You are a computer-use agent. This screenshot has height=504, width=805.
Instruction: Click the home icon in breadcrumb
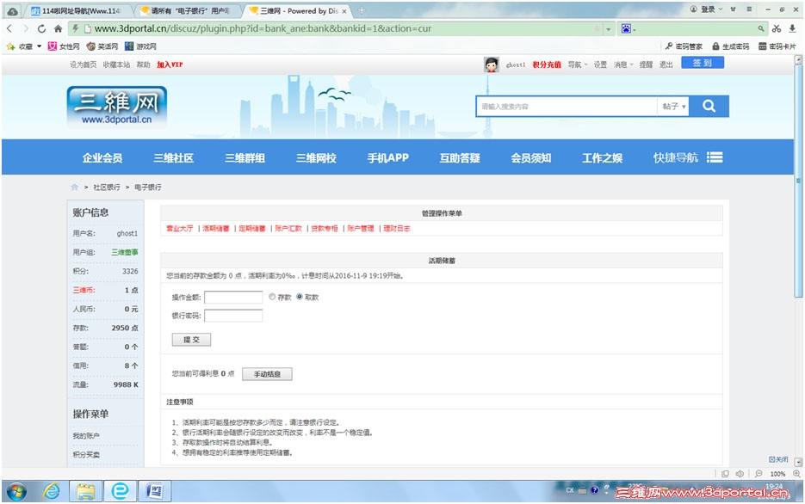[74, 187]
